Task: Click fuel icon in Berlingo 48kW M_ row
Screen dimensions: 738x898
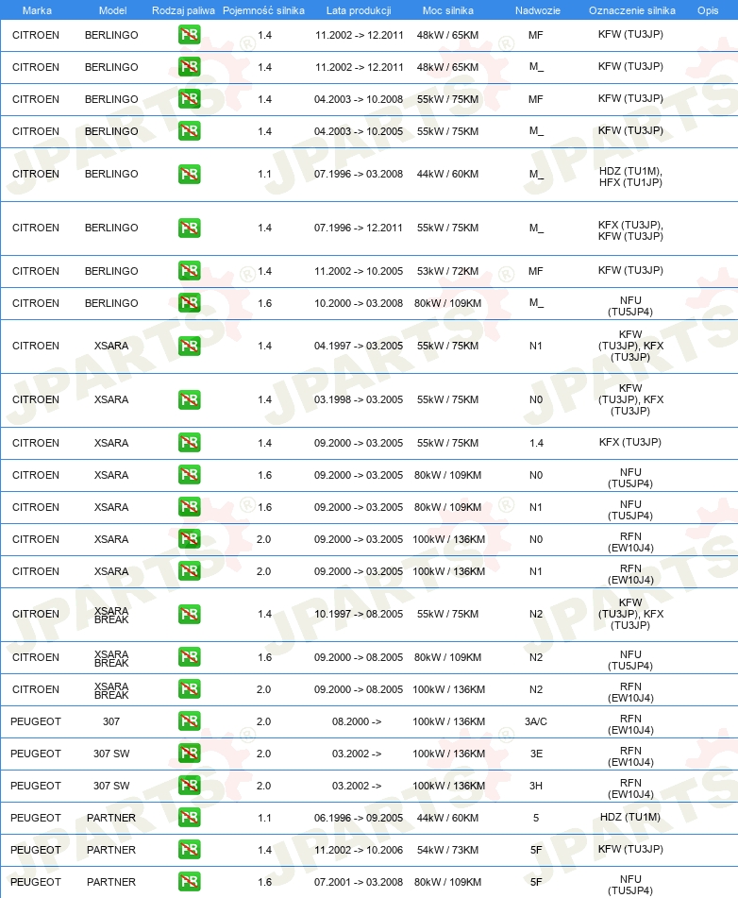Action: click(x=190, y=67)
